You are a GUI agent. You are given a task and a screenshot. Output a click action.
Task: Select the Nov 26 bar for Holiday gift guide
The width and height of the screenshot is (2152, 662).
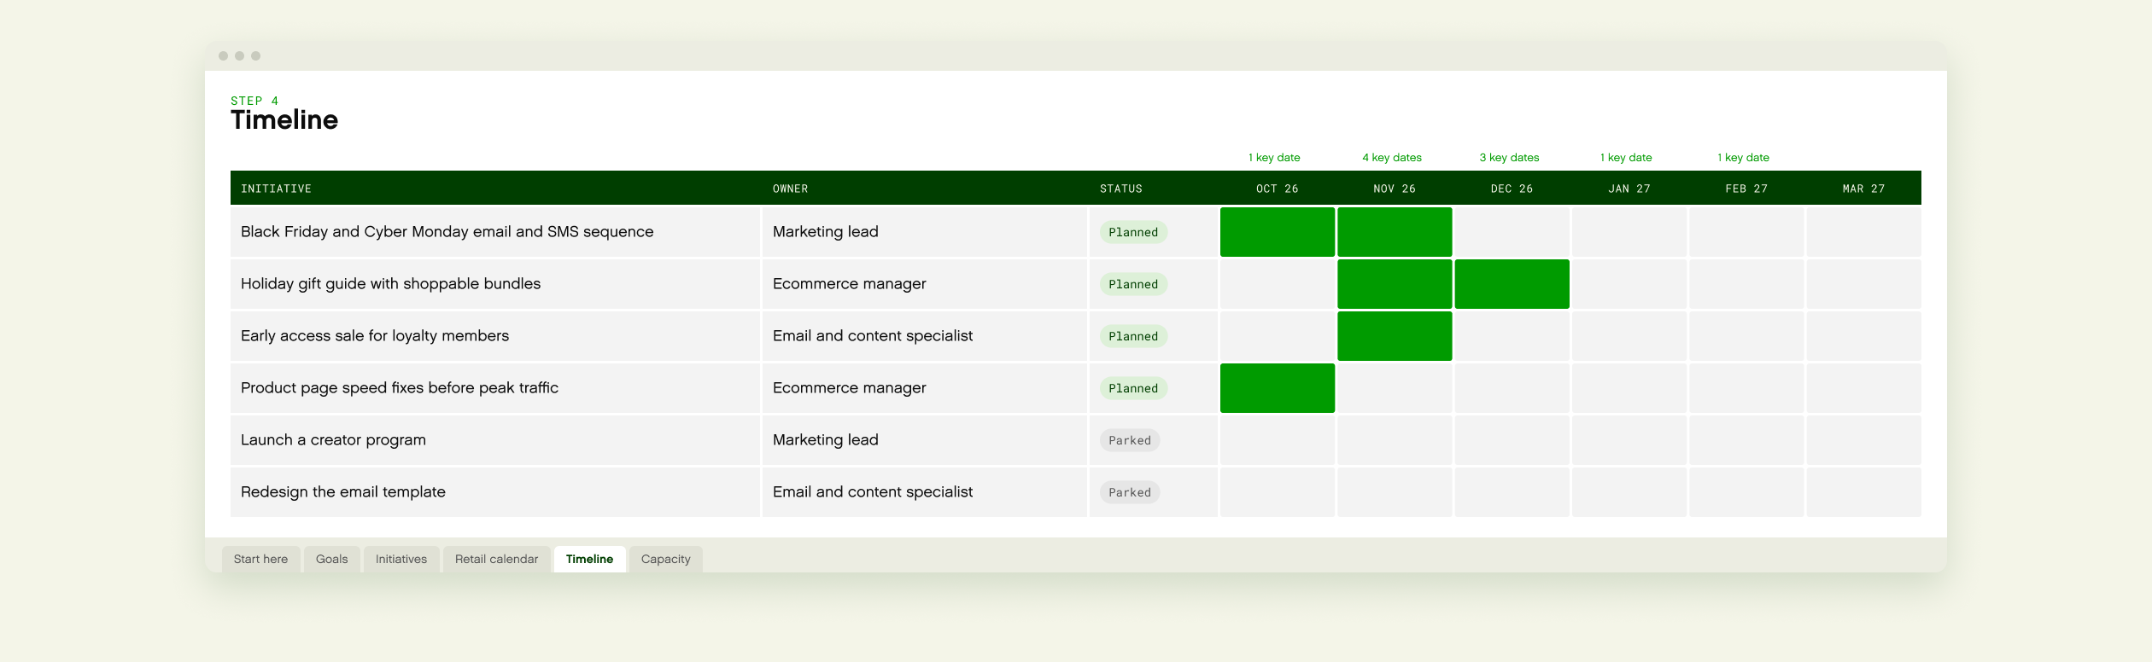1395,284
